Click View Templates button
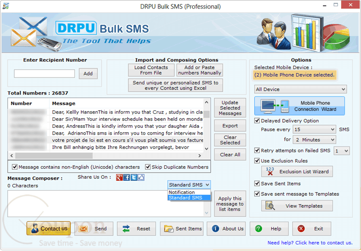The height and width of the screenshot is (251, 361). coord(297,206)
